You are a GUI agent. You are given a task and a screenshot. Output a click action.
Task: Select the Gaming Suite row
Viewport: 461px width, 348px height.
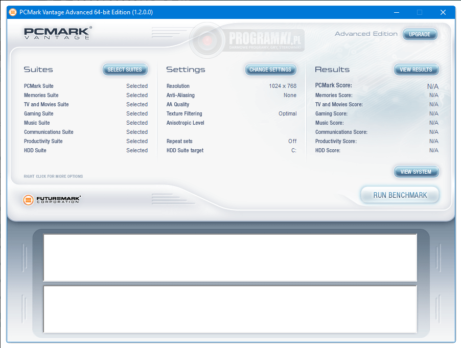(86, 113)
